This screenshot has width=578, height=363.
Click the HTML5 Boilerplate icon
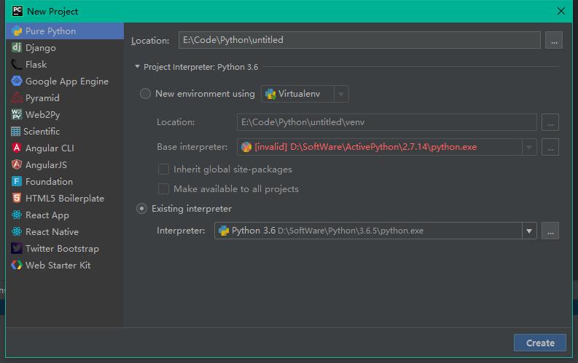coord(17,199)
